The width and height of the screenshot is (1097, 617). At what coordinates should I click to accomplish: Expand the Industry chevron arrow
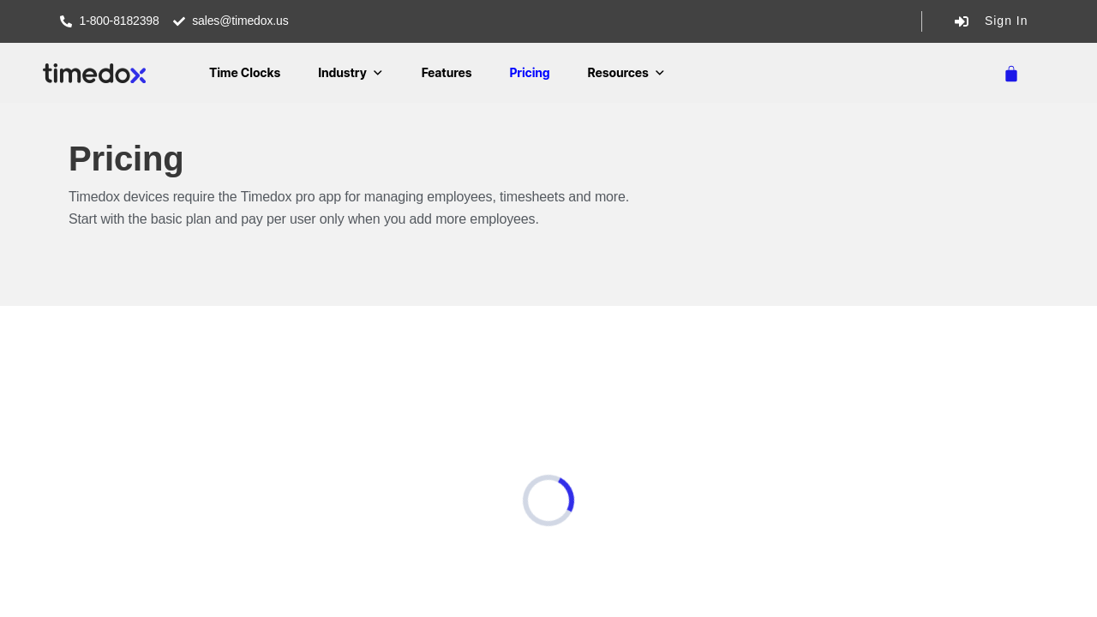pos(378,73)
